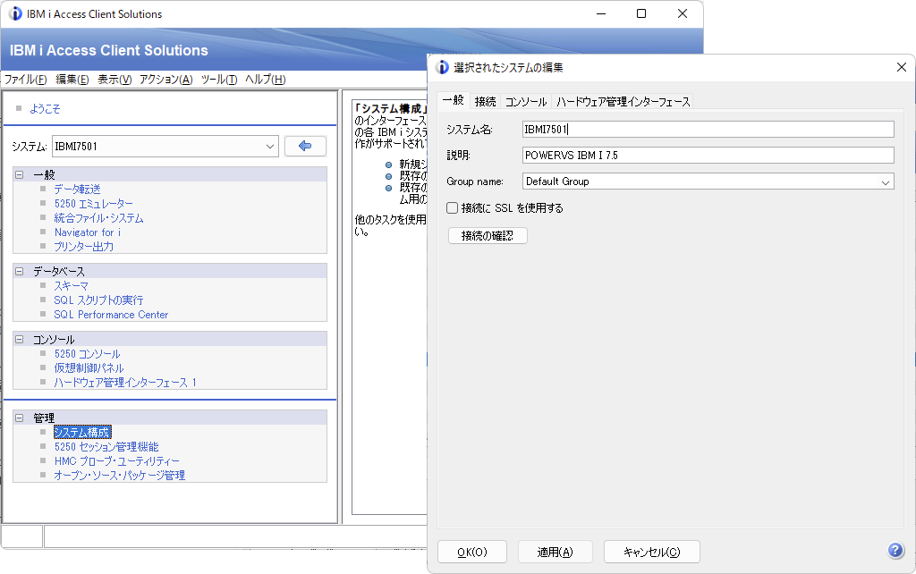Image resolution: width=916 pixels, height=574 pixels.
Task: Apply settings with the 適用(A) button
Action: click(556, 551)
